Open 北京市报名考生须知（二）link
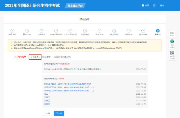 [x=69, y=91]
